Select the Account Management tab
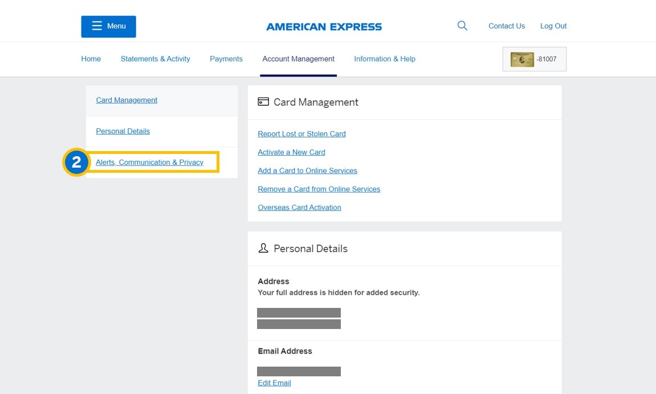 [x=298, y=59]
